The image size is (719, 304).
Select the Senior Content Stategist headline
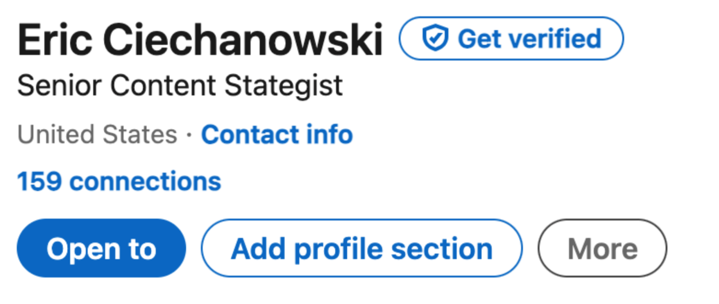click(180, 85)
